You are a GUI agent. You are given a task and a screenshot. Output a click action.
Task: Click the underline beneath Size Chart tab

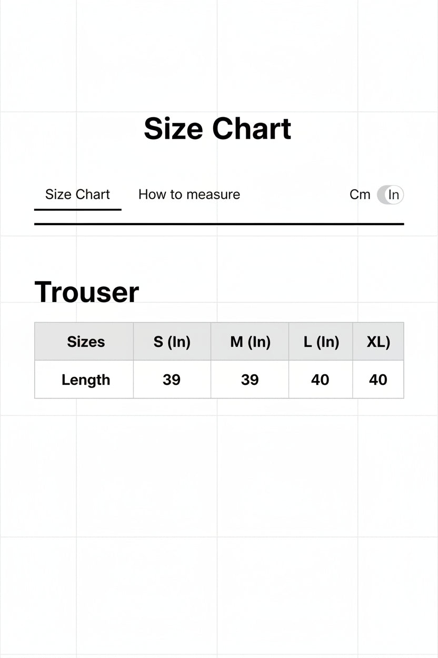[x=78, y=209]
